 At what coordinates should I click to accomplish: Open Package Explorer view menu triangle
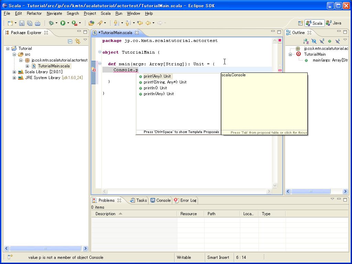(x=85, y=40)
